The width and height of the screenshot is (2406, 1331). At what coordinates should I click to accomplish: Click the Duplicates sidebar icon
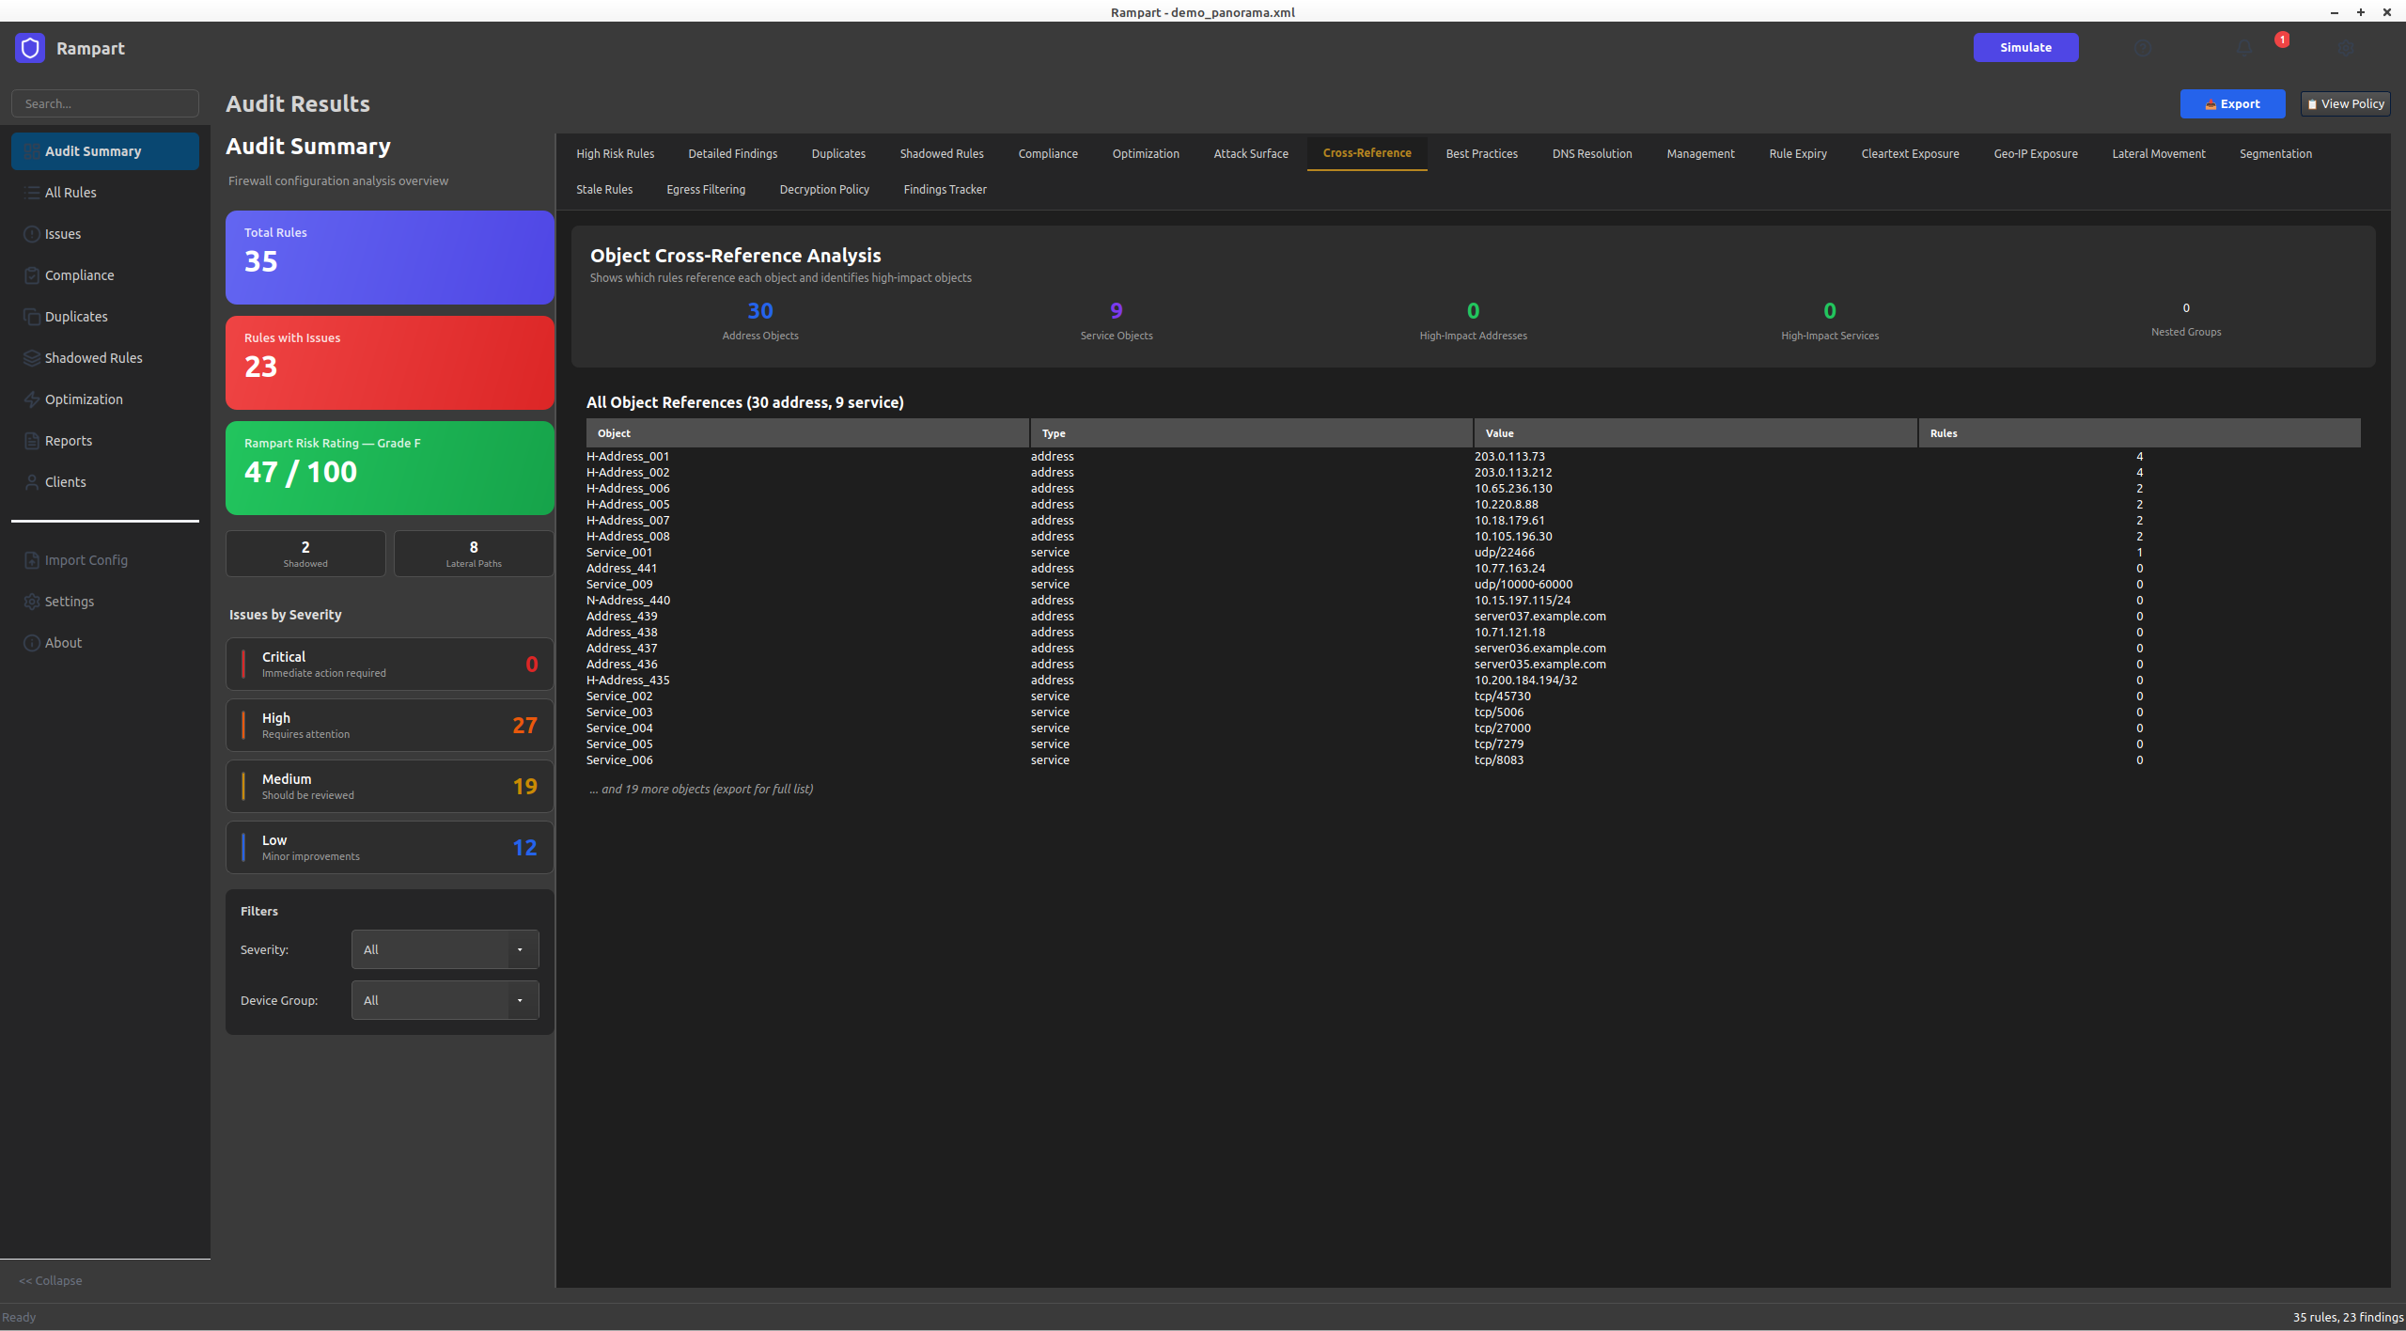tap(32, 317)
